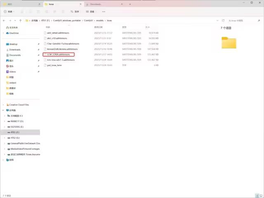Open the Sort options menu

[75, 12]
